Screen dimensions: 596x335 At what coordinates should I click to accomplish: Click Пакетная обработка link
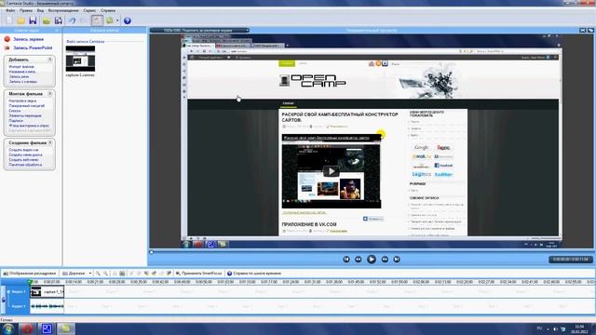(x=25, y=165)
